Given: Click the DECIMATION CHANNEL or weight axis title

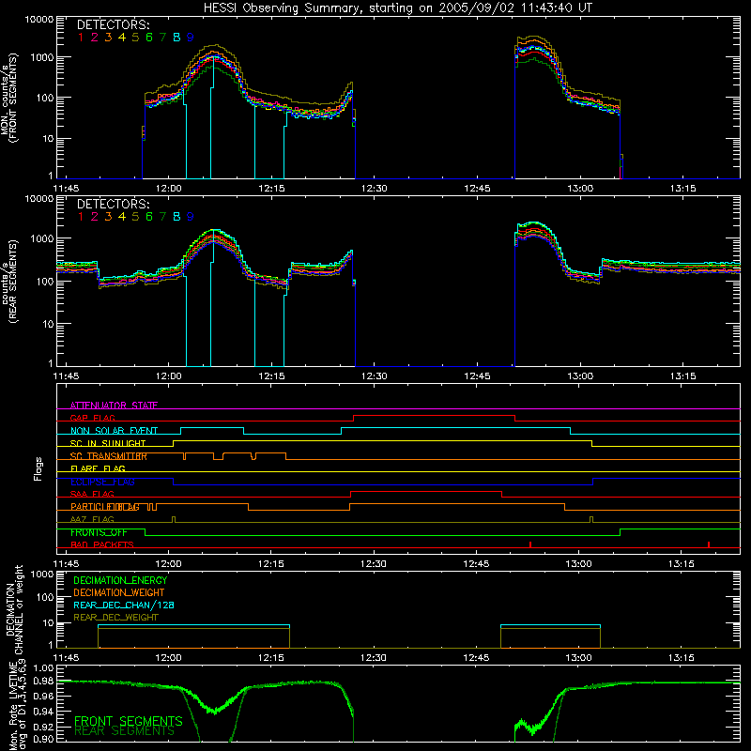Looking at the screenshot, I should point(14,610).
